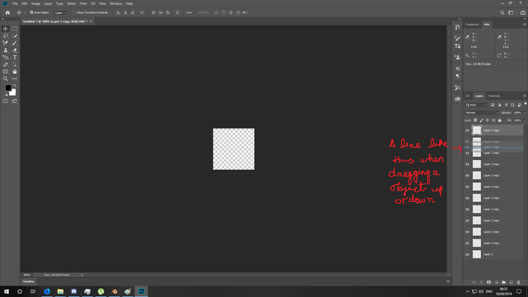Image resolution: width=528 pixels, height=297 pixels.
Task: Select the Pen tool
Action: [x=6, y=64]
